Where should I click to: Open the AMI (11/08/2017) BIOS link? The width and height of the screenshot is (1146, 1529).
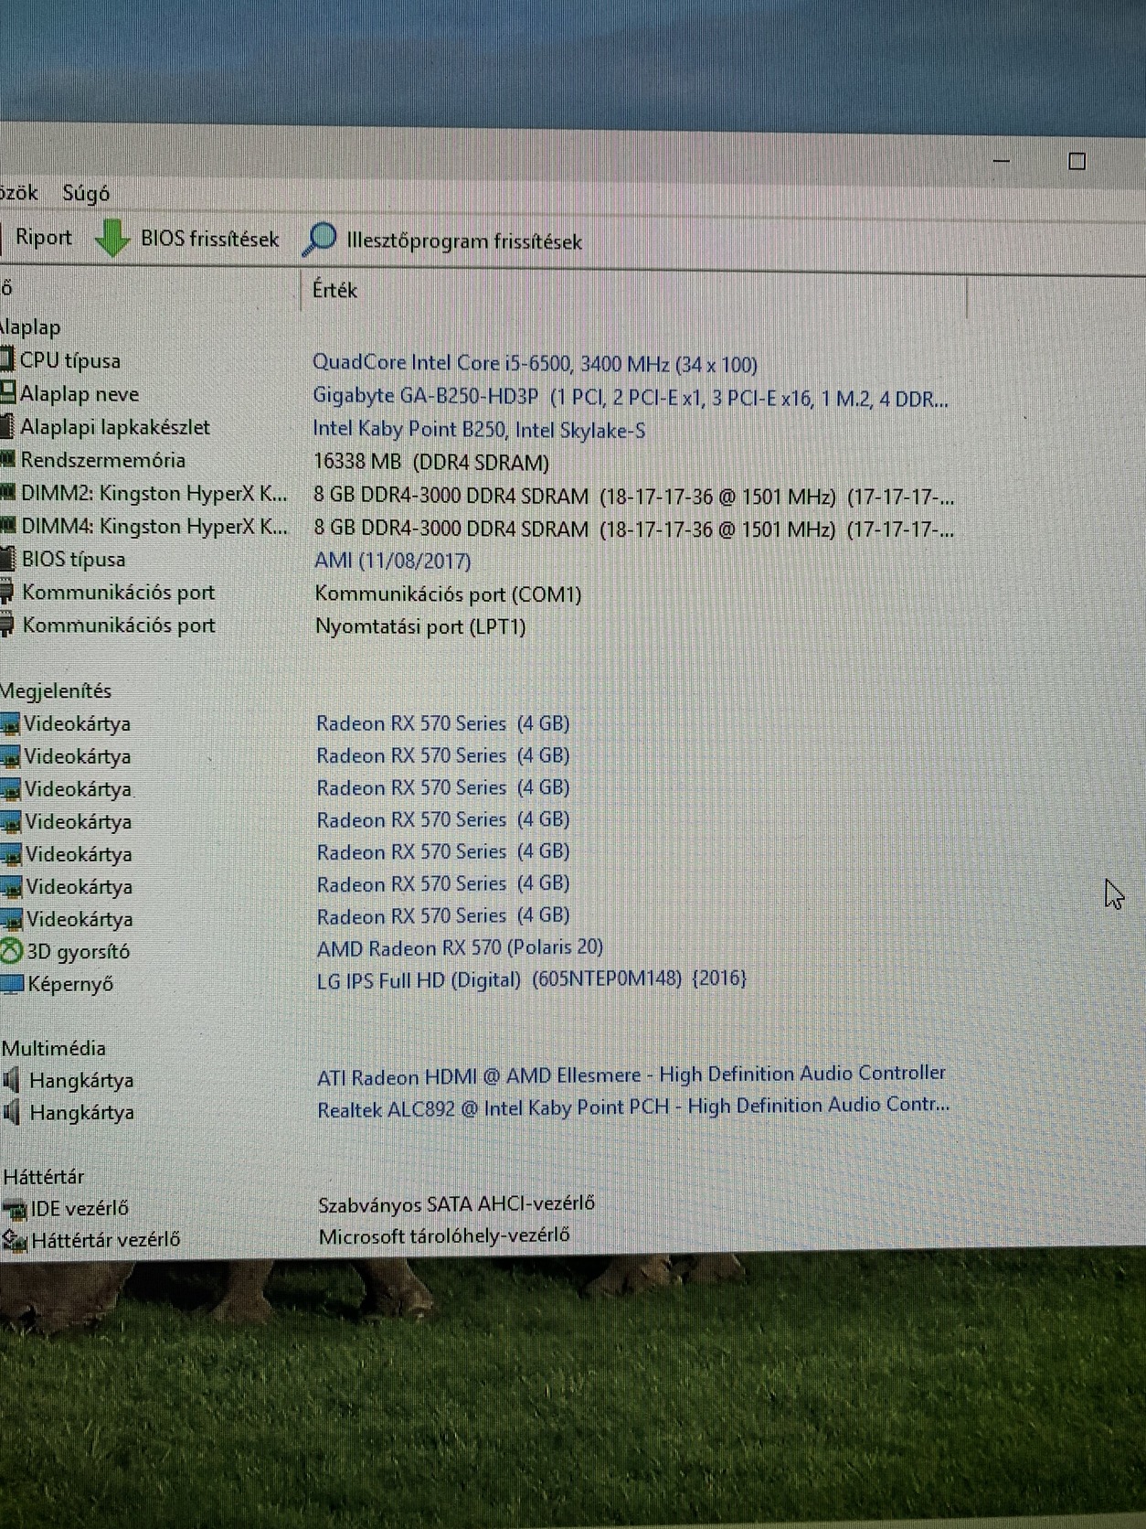coord(393,561)
